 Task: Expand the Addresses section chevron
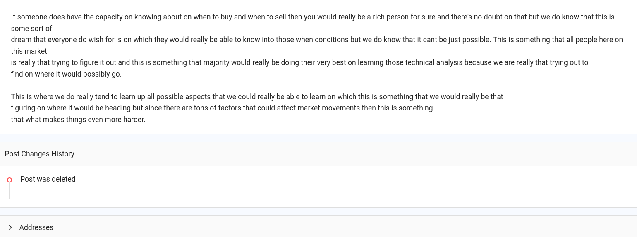pos(10,227)
